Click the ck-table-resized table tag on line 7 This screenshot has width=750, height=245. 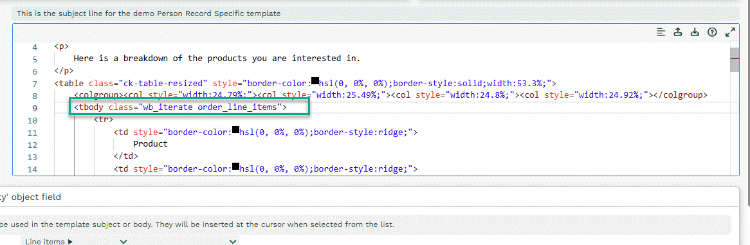pyautogui.click(x=305, y=83)
